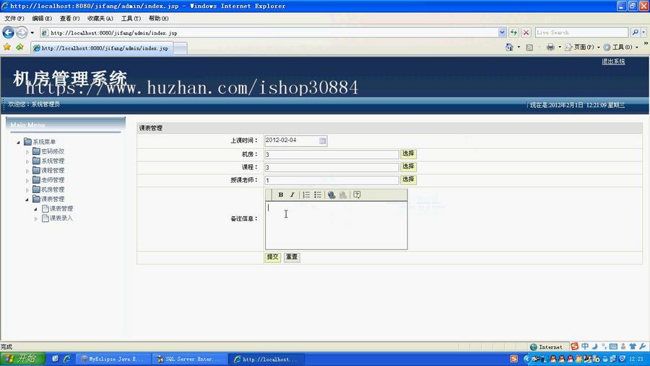Click the 课表录入 page icon in tree
Viewport: 650px width, 366px height.
[45, 218]
